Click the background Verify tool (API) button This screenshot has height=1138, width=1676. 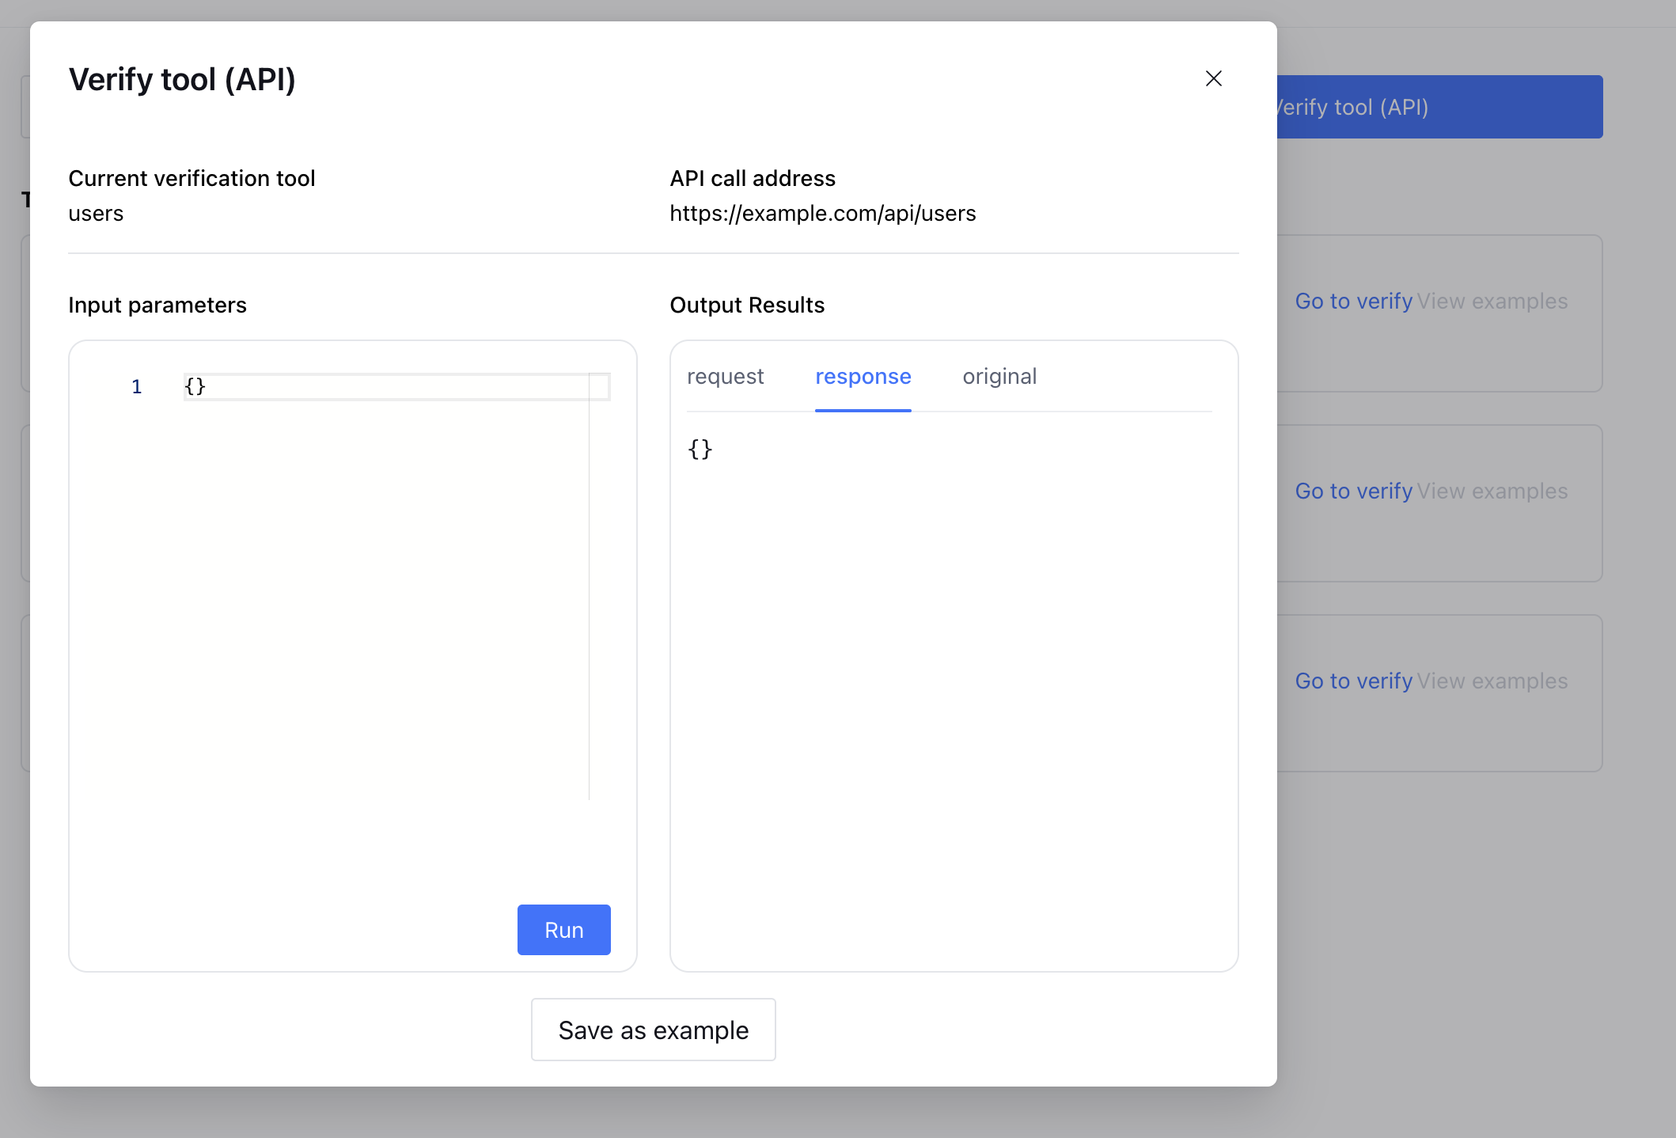pyautogui.click(x=1439, y=107)
